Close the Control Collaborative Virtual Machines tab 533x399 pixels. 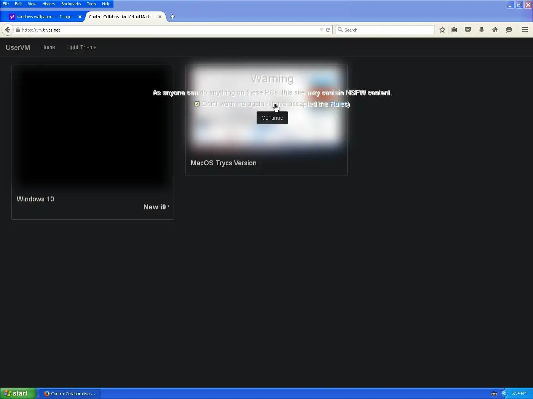pyautogui.click(x=160, y=17)
